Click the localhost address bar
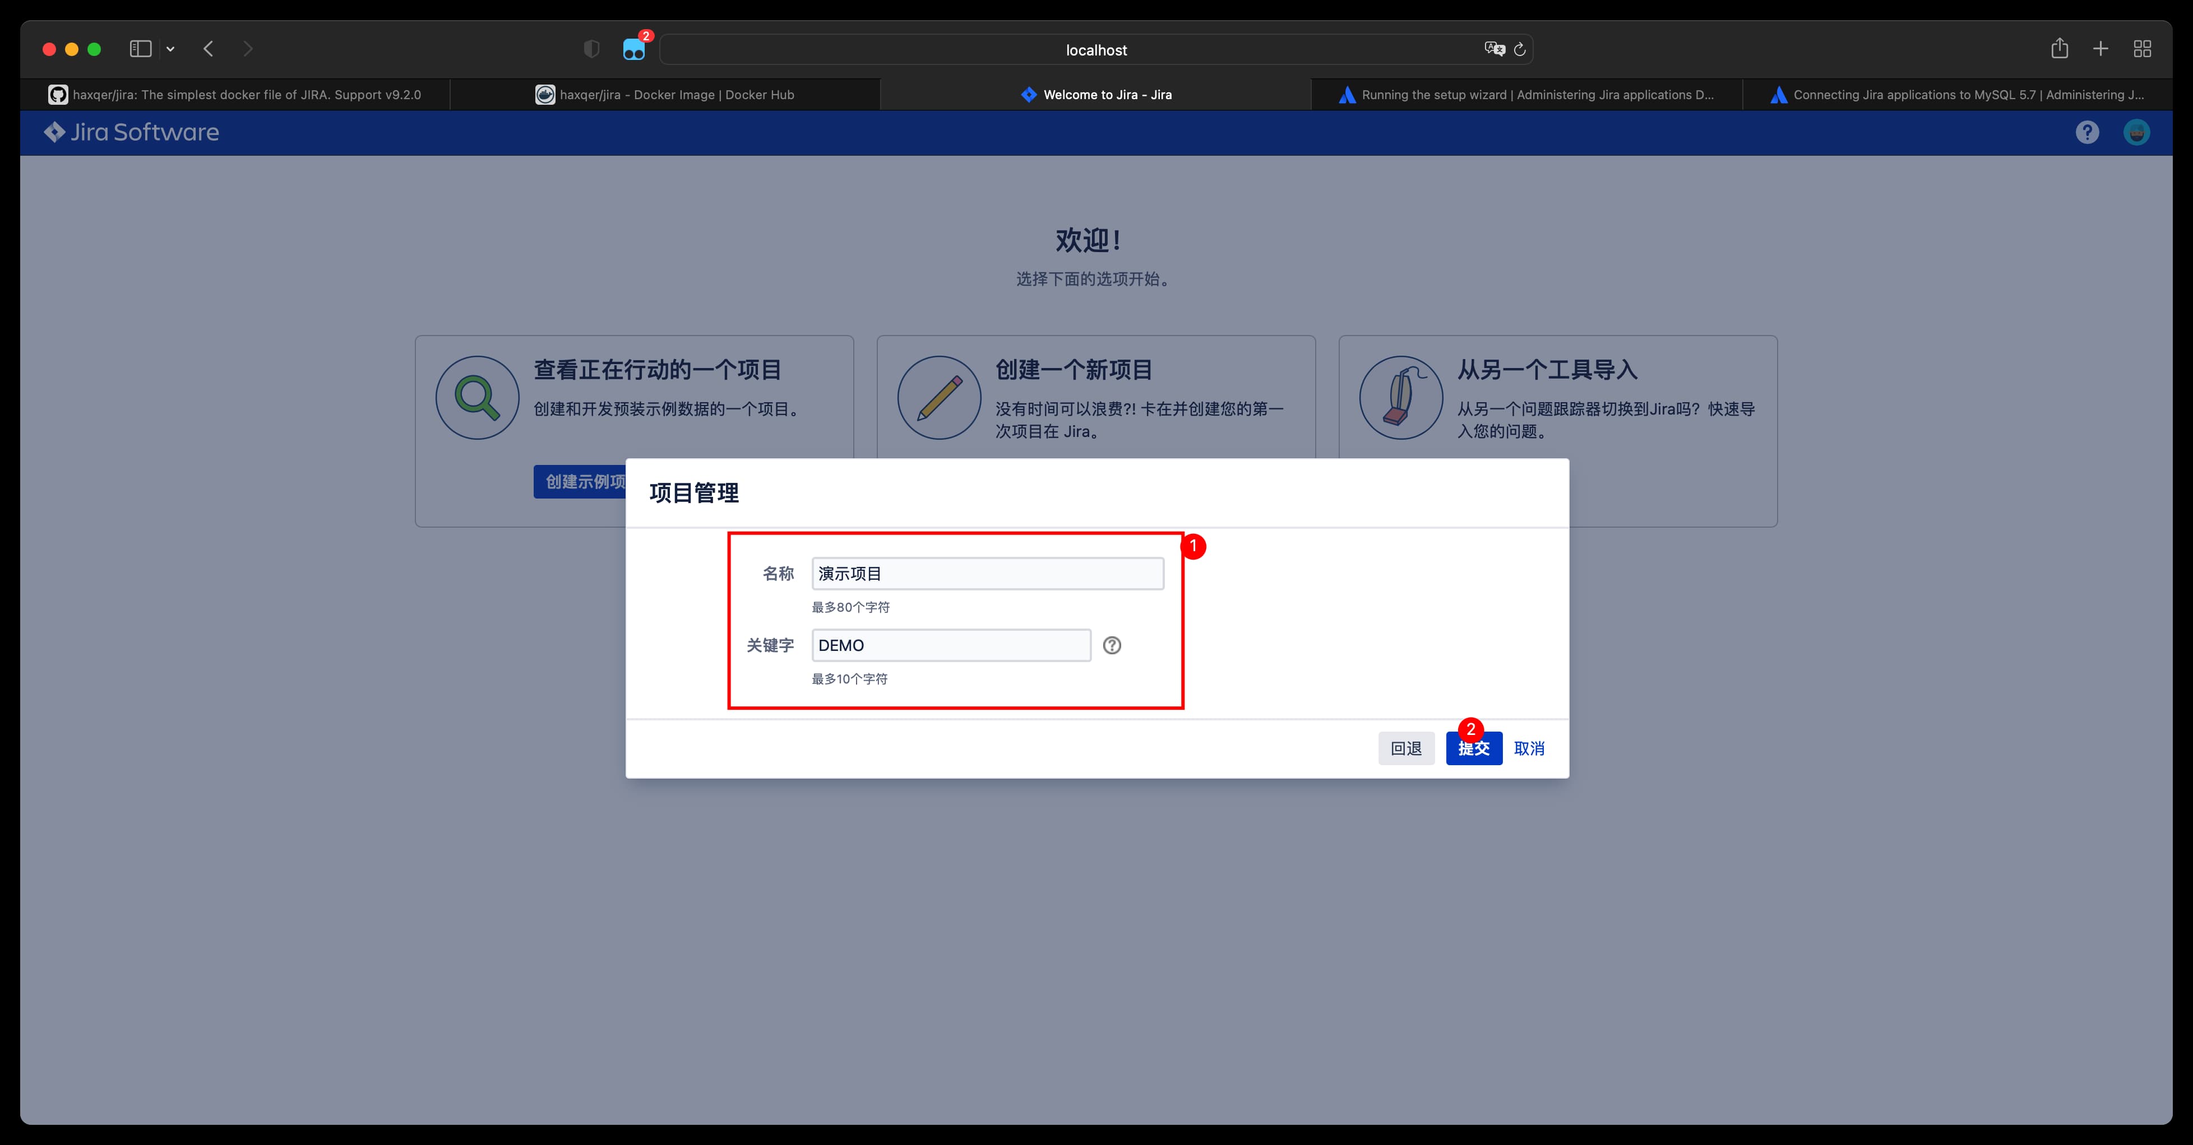The image size is (2193, 1145). click(x=1095, y=49)
